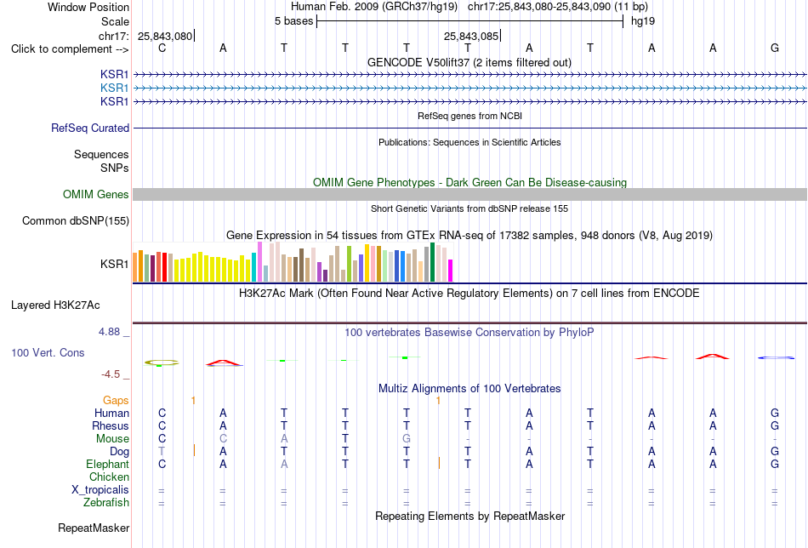Image resolution: width=808 pixels, height=548 pixels.
Task: Click 'Basewise Conservation by PhyloP' title
Action: coord(469,333)
